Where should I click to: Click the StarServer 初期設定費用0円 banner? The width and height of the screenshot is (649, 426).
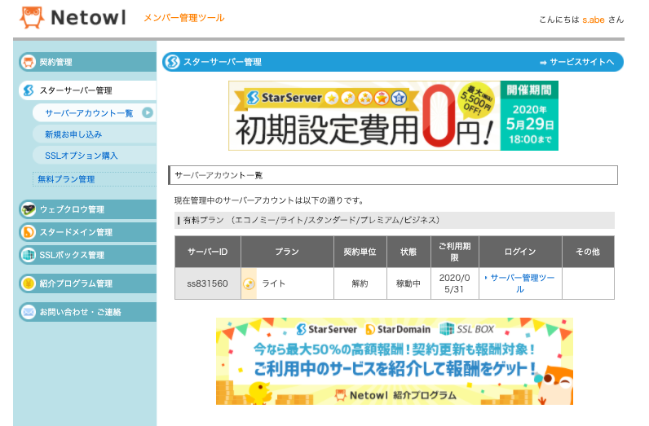[393, 115]
